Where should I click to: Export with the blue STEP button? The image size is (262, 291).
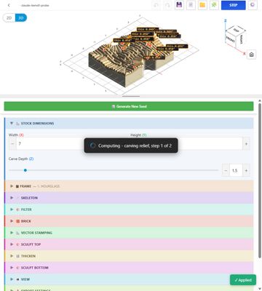[x=233, y=5]
